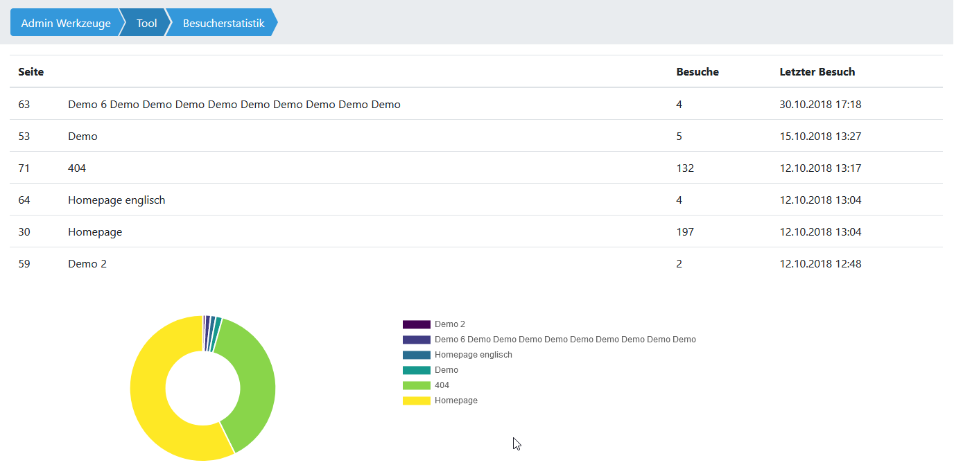The width and height of the screenshot is (954, 474).
Task: Click the Demo 2 legend label
Action: (450, 324)
